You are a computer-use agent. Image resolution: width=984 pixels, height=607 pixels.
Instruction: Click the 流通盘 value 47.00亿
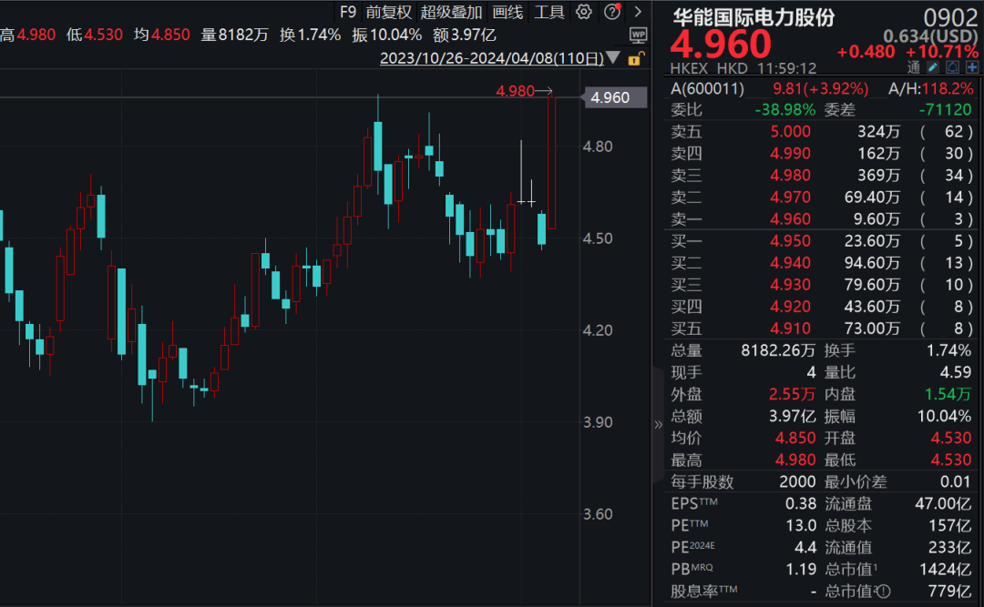943,504
